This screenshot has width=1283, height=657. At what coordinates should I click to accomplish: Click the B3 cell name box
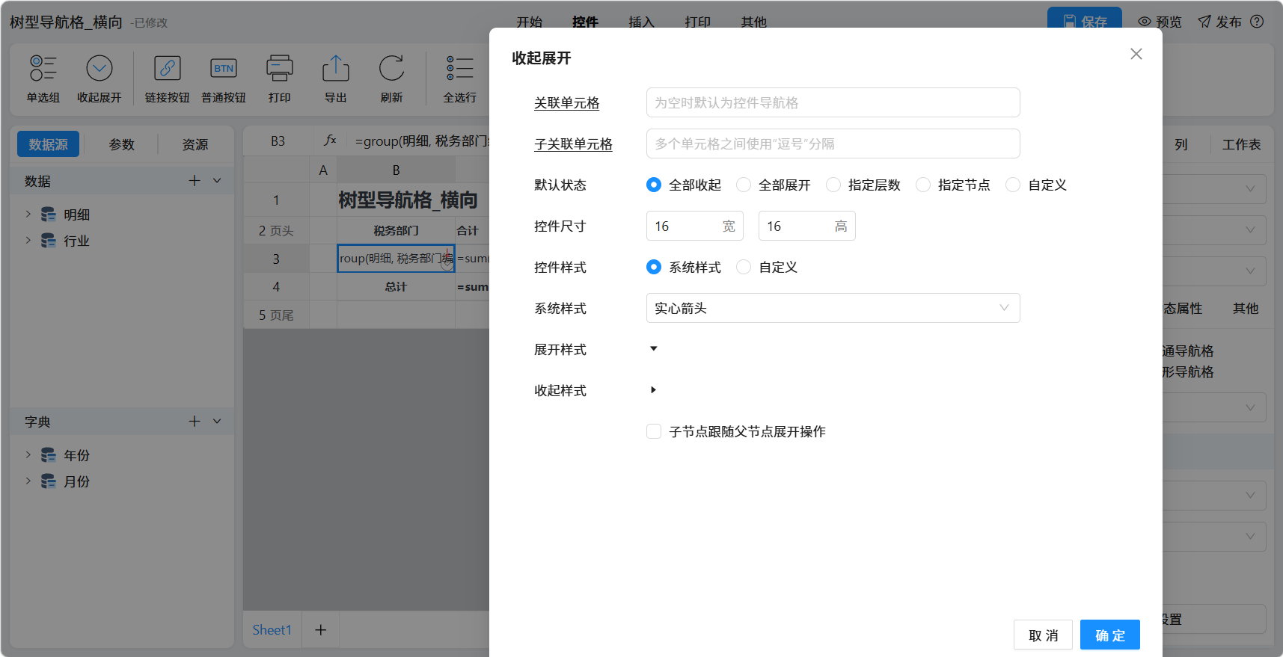[278, 141]
